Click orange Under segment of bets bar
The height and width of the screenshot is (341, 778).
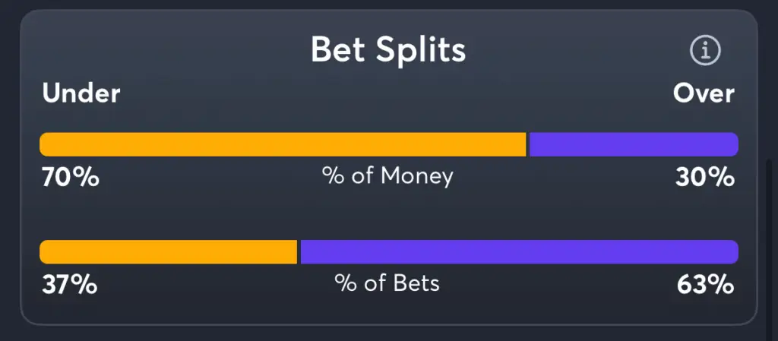click(168, 252)
